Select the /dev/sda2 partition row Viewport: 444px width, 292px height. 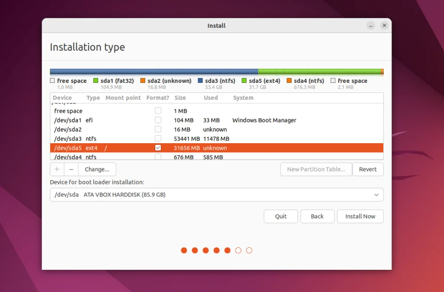tap(68, 129)
